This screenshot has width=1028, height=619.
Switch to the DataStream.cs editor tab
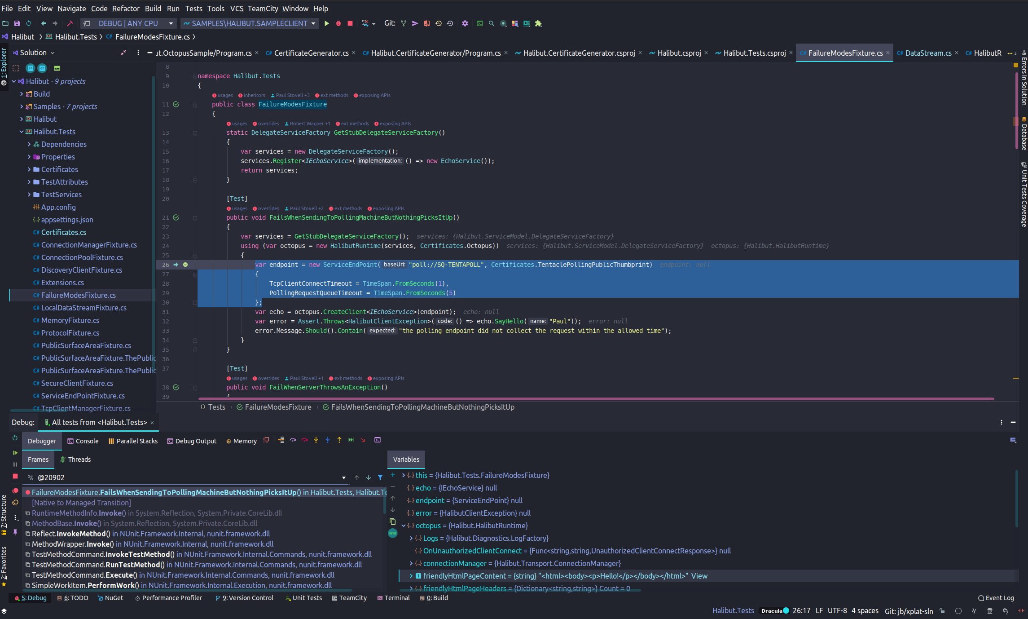coord(927,53)
